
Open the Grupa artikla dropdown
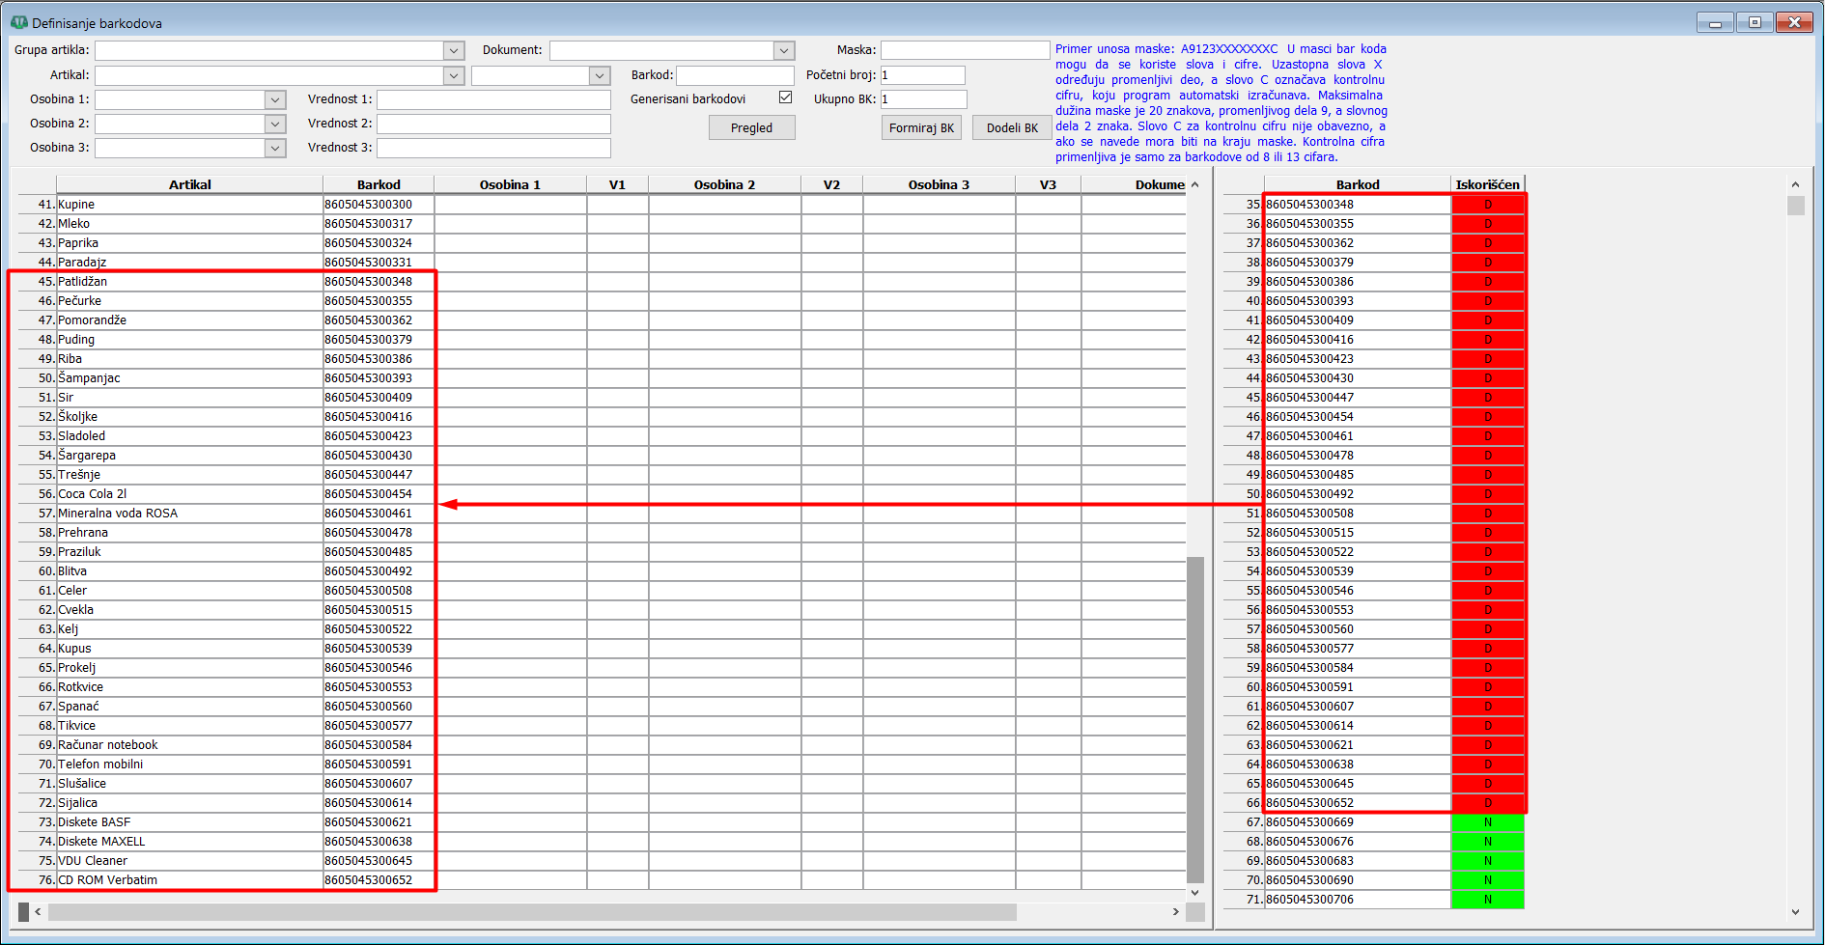[454, 50]
